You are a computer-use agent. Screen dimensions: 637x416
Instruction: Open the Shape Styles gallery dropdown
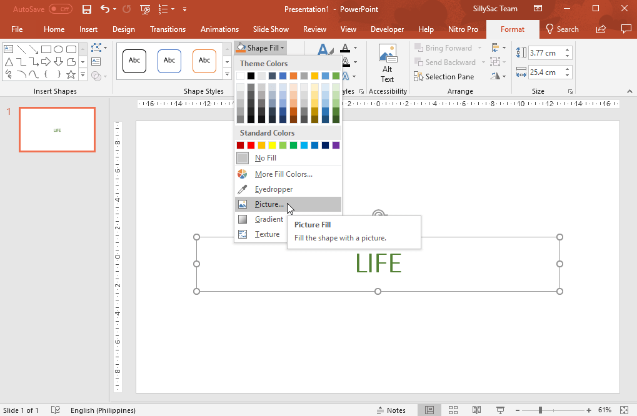tap(226, 76)
